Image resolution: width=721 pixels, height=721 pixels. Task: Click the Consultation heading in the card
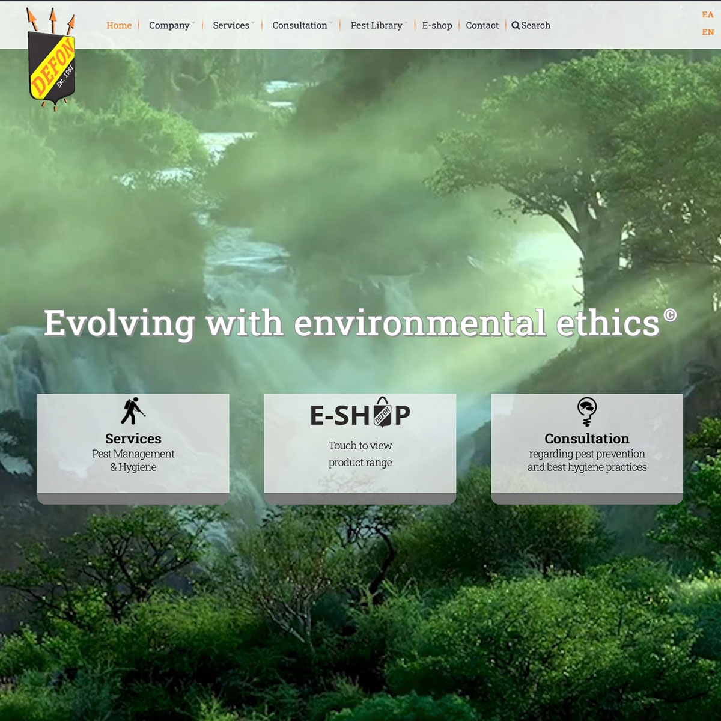coord(586,439)
